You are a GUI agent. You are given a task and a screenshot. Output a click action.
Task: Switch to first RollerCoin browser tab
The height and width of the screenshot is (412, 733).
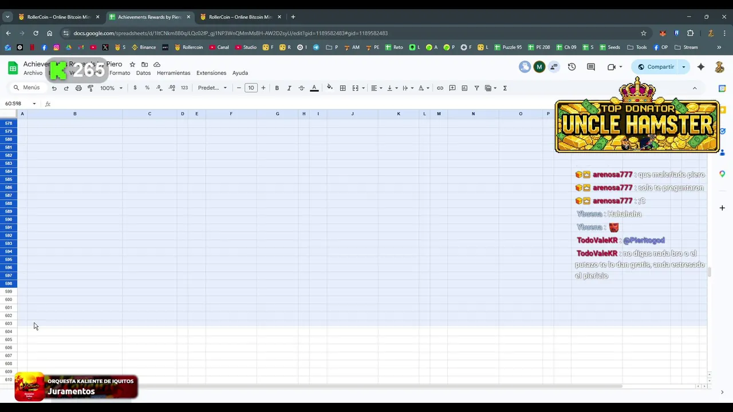59,17
